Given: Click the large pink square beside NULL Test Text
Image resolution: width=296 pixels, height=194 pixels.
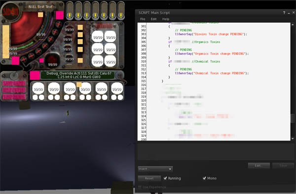Looking at the screenshot, I should point(60,15).
